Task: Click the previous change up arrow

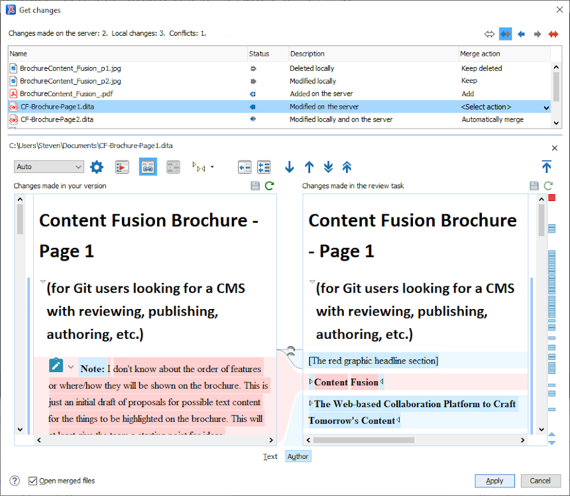Action: [309, 167]
